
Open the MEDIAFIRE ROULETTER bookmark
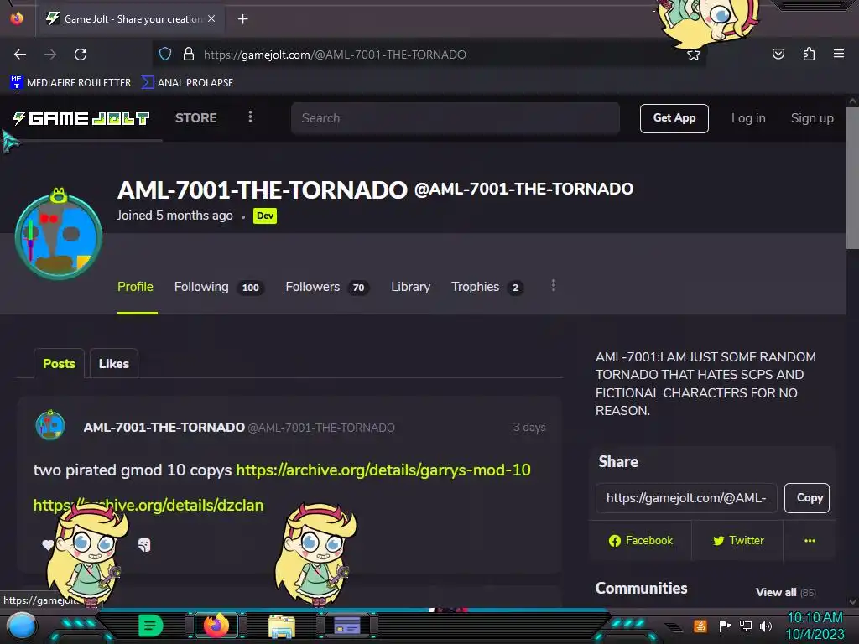click(x=70, y=83)
